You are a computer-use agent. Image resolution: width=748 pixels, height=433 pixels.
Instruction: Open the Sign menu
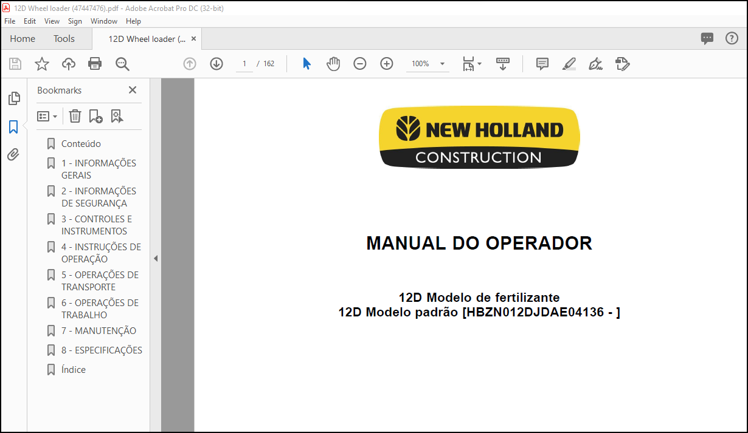(75, 21)
